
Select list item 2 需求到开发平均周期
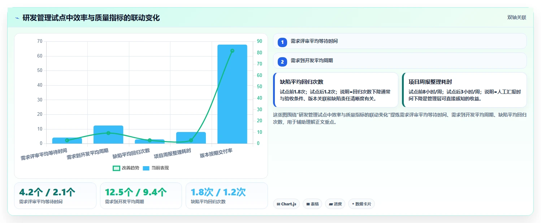tap(400, 60)
